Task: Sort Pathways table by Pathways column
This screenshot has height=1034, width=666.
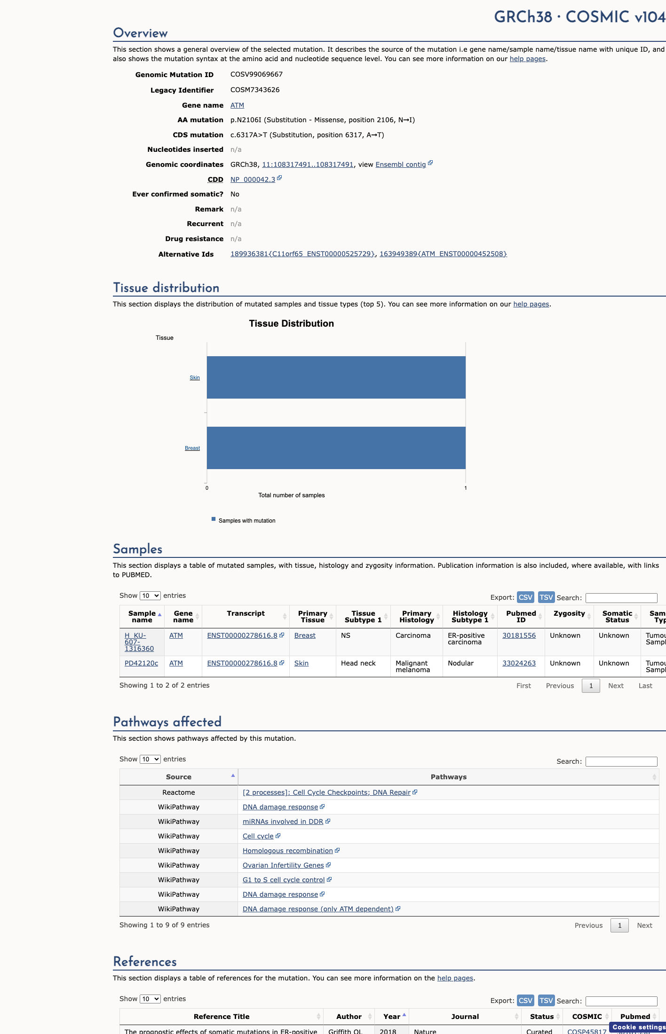Action: pos(449,777)
